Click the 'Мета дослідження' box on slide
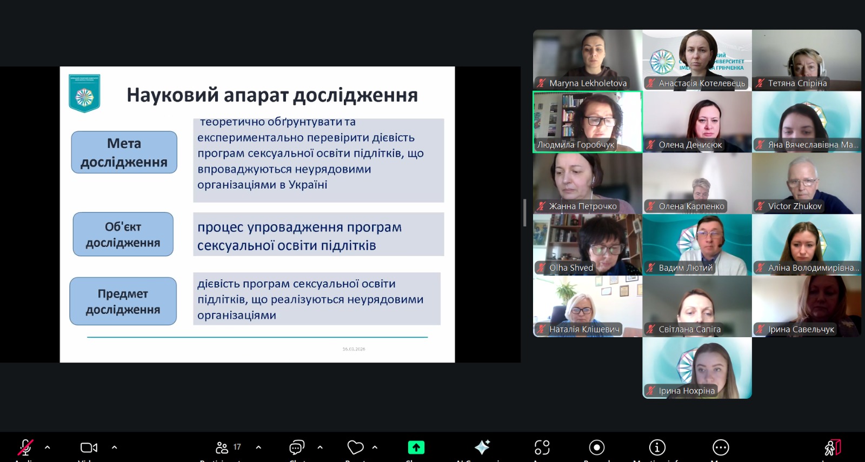Image resolution: width=865 pixels, height=462 pixels. [x=124, y=152]
